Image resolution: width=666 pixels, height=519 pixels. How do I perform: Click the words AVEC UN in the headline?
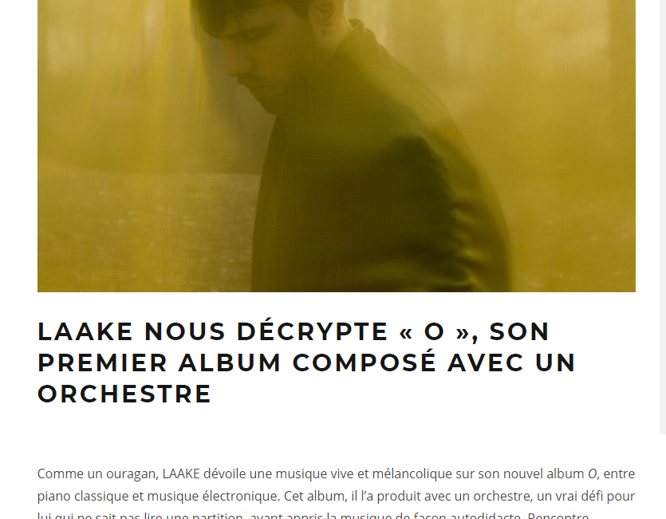click(512, 363)
